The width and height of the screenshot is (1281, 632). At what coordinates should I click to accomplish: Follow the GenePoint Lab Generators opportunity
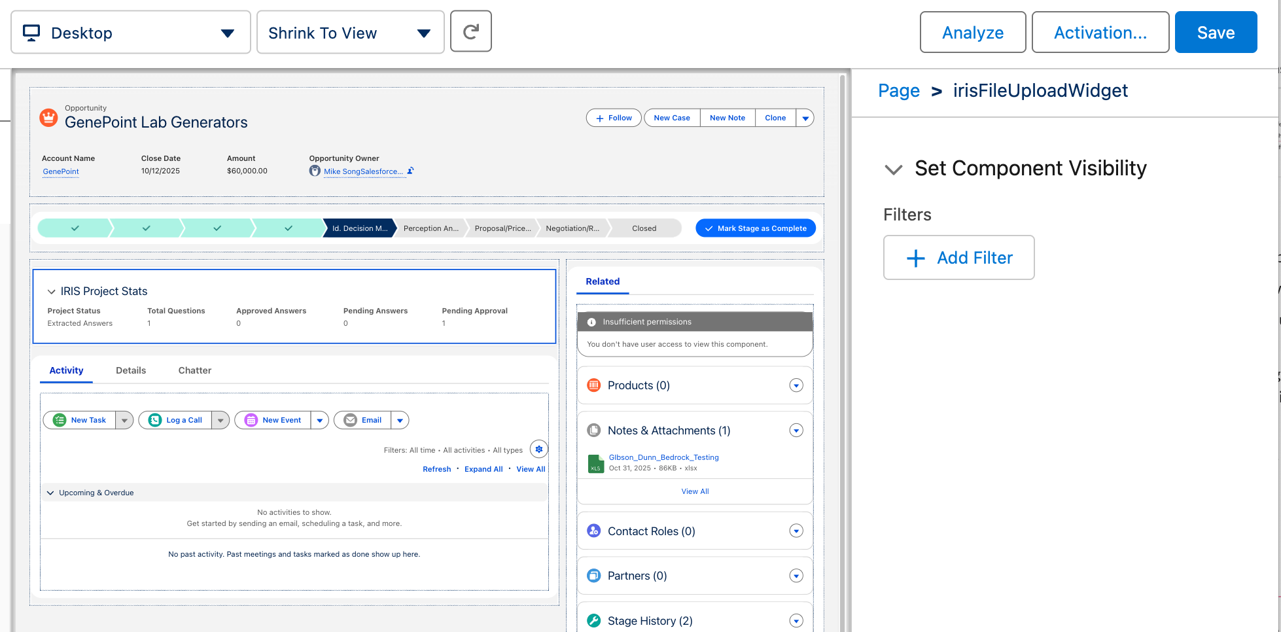(x=614, y=118)
